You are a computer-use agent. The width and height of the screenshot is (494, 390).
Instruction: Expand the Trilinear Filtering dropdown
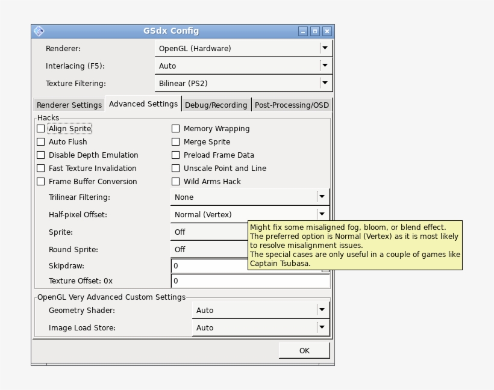coord(322,197)
